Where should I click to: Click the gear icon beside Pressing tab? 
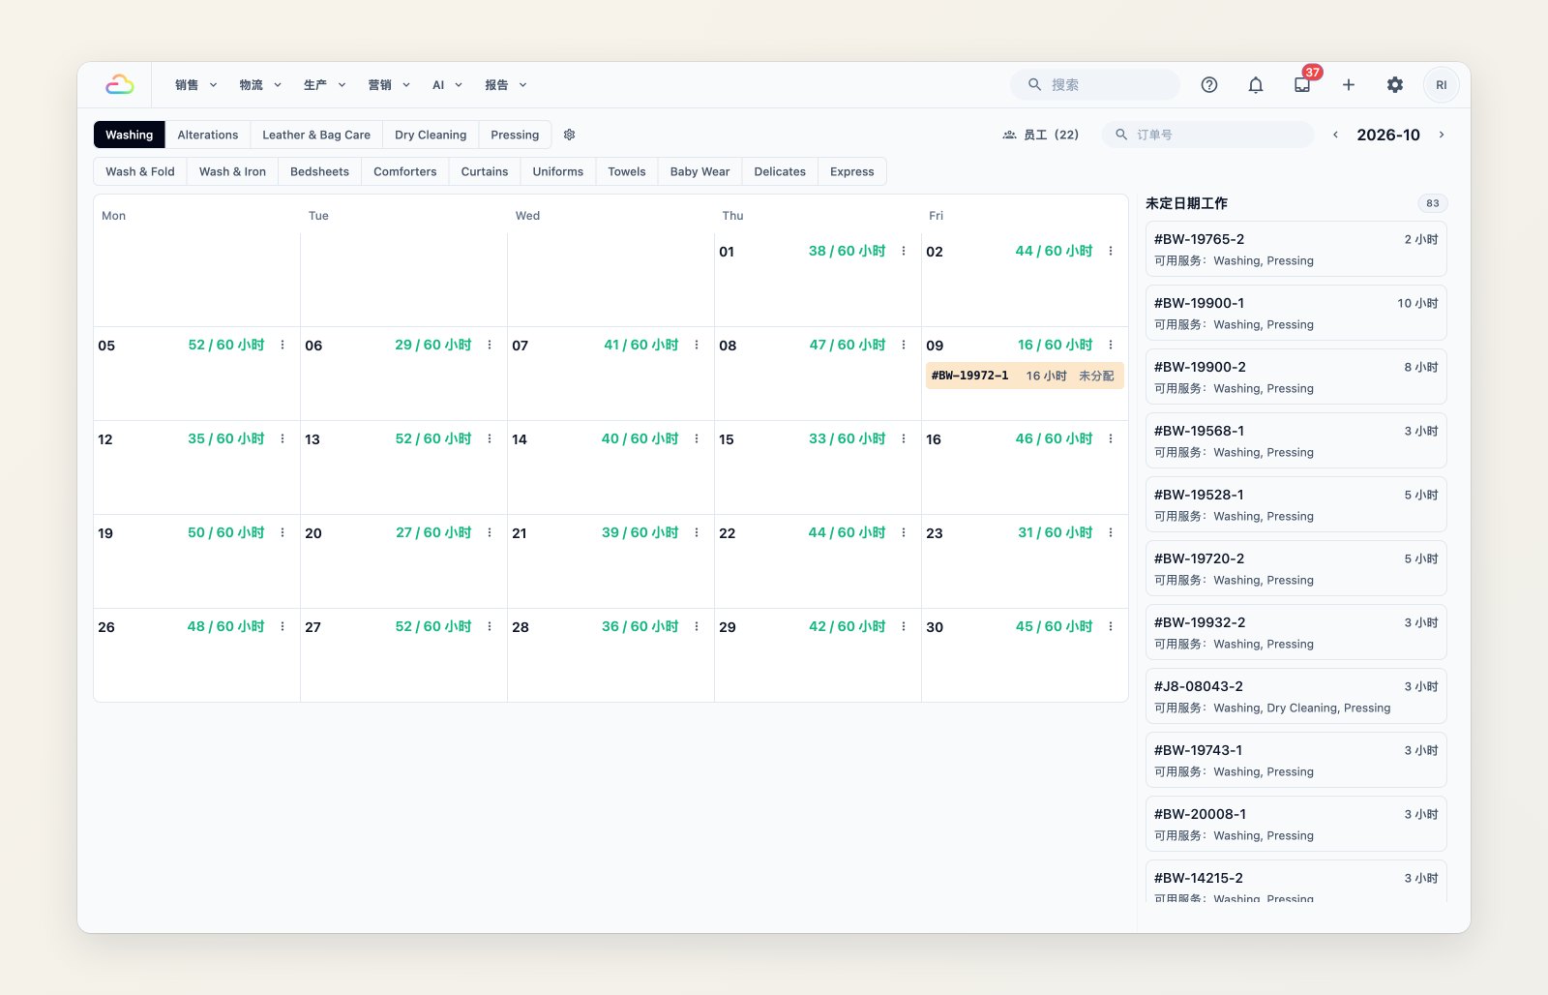coord(570,135)
